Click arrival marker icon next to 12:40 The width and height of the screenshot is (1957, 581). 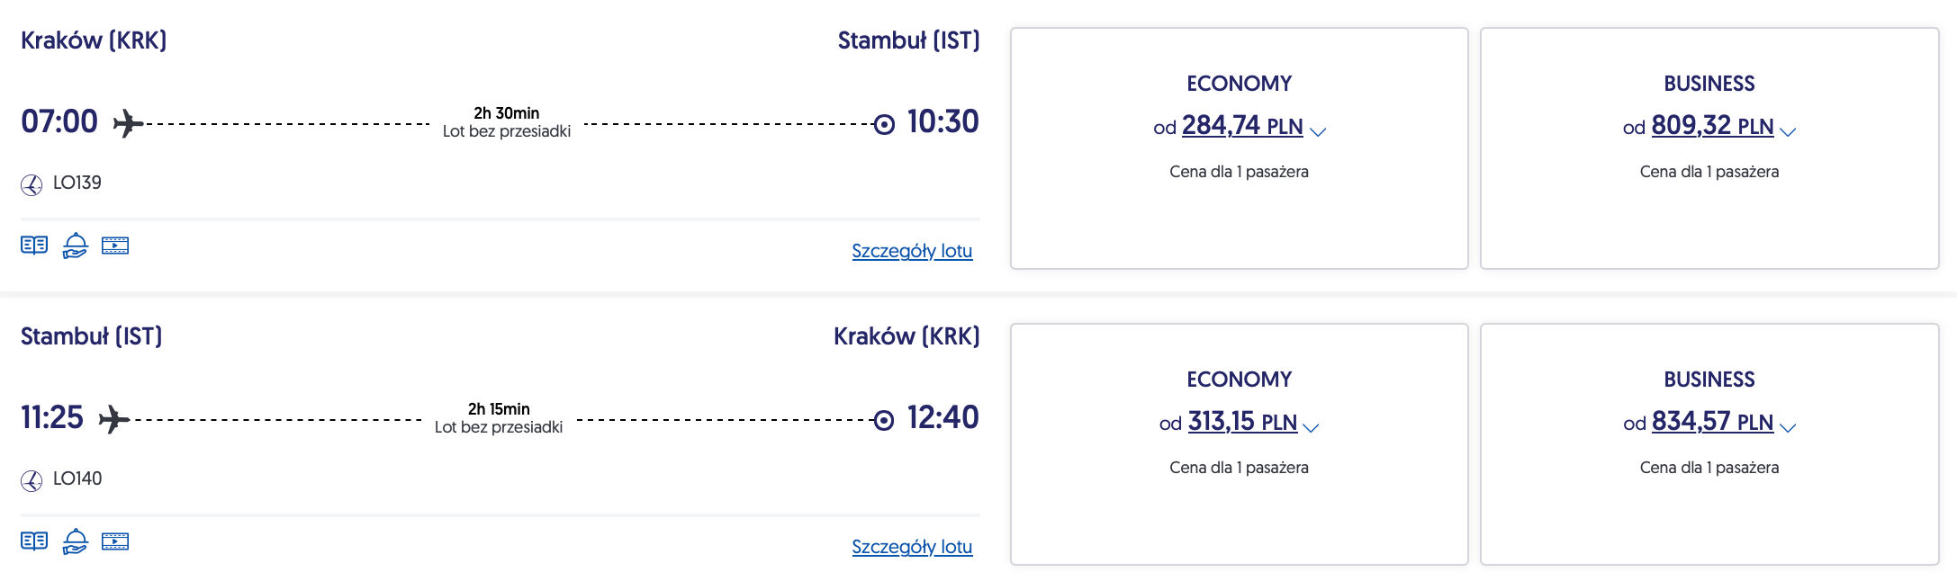[x=884, y=420]
